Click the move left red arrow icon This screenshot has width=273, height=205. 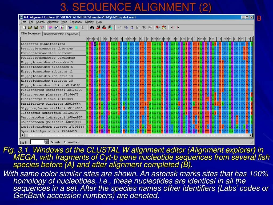[x=172, y=27]
